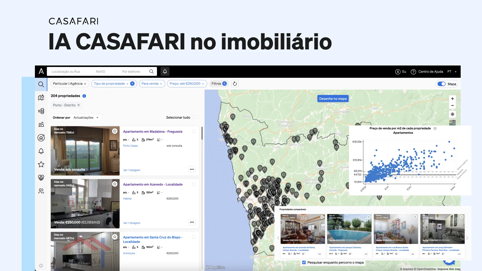Favourite the Madalena apartment with star
Image resolution: width=482 pixels, height=271 pixels.
115,131
